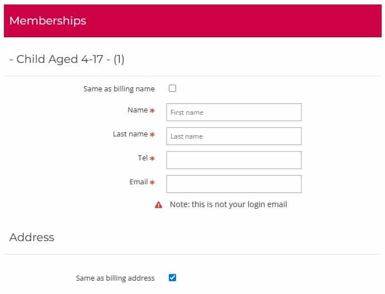Click the red asterisk beside Tel

(152, 159)
